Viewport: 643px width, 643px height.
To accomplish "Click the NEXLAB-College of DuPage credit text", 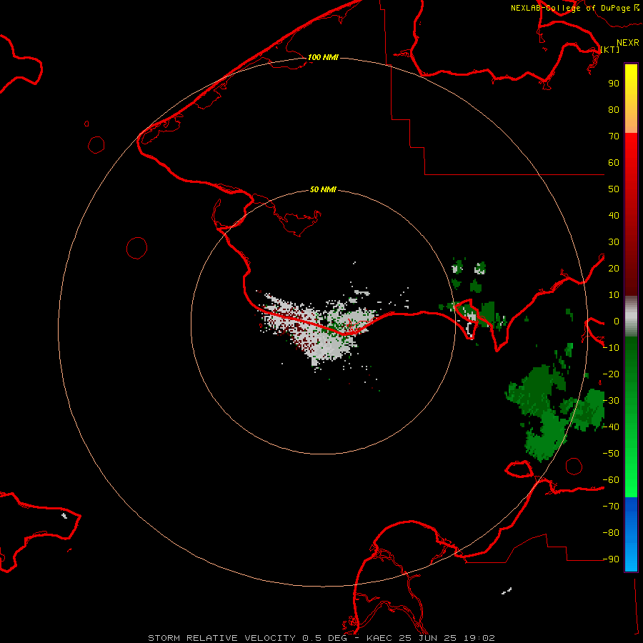I will point(570,8).
